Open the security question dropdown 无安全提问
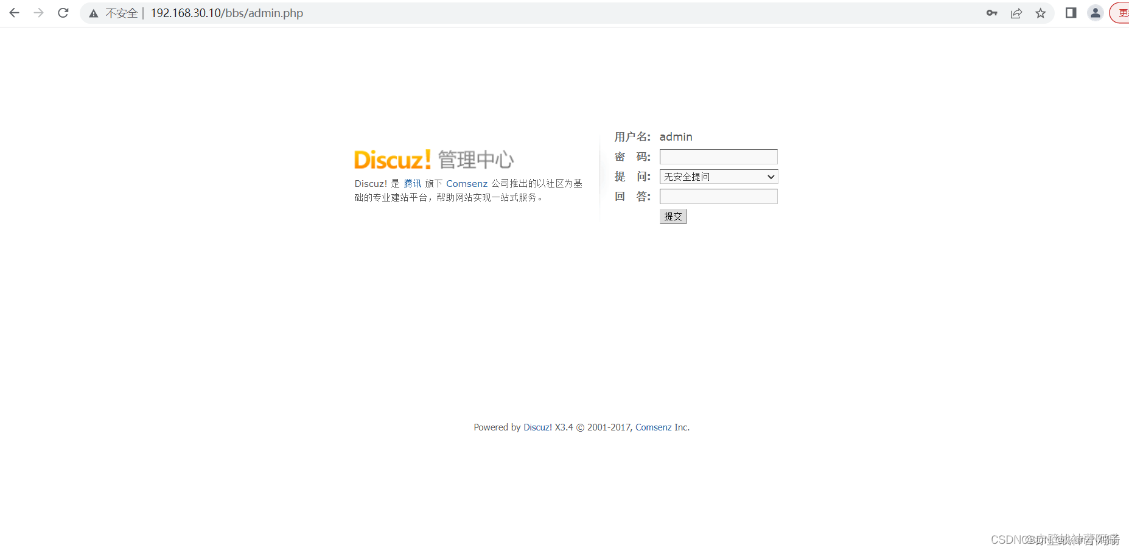1129x551 pixels. [x=719, y=177]
